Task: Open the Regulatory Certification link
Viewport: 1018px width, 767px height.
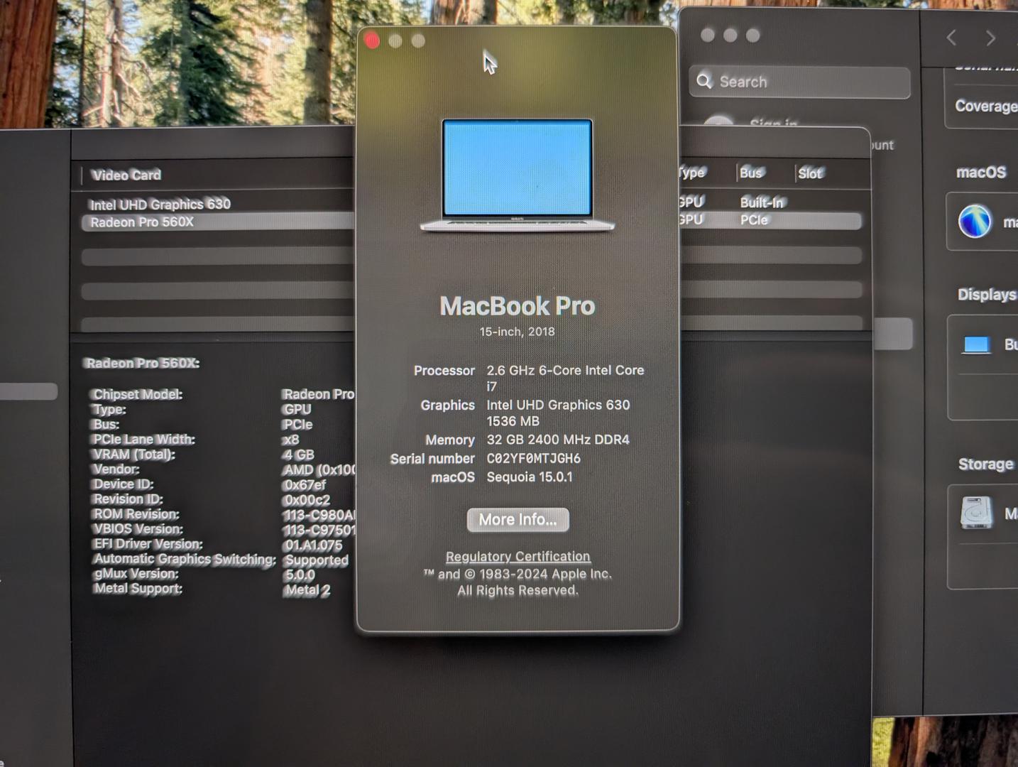Action: tap(518, 557)
